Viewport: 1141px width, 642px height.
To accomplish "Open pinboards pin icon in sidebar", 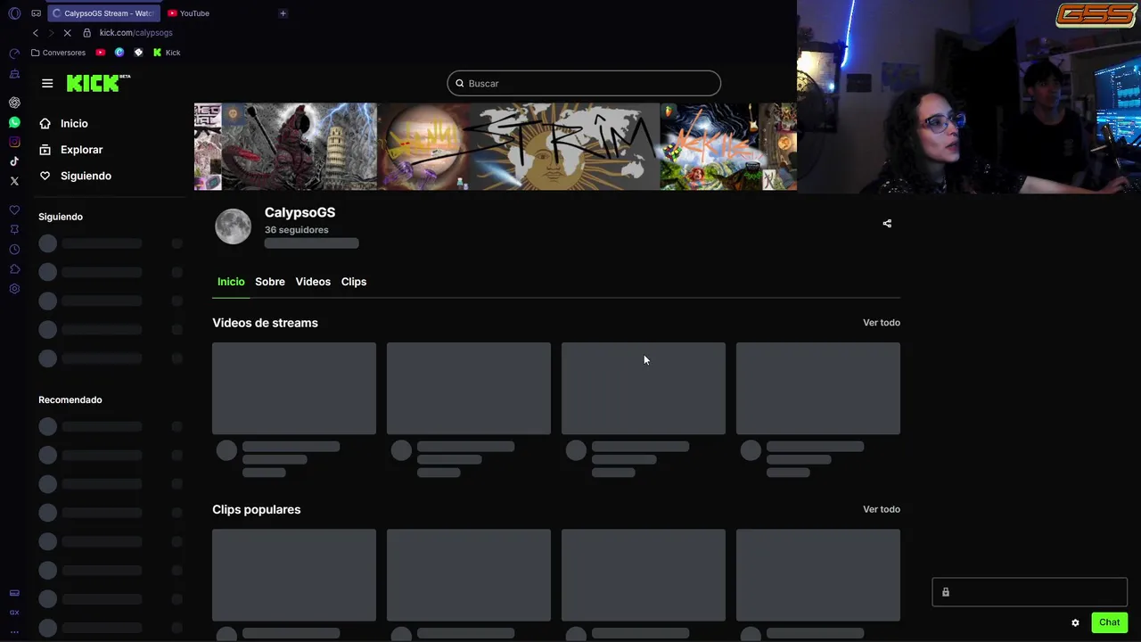I will click(x=14, y=230).
